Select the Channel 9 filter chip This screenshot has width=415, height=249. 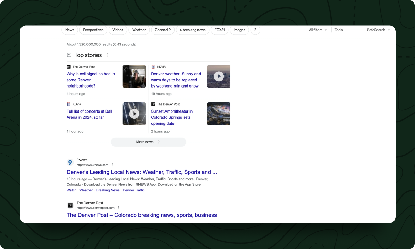163,30
